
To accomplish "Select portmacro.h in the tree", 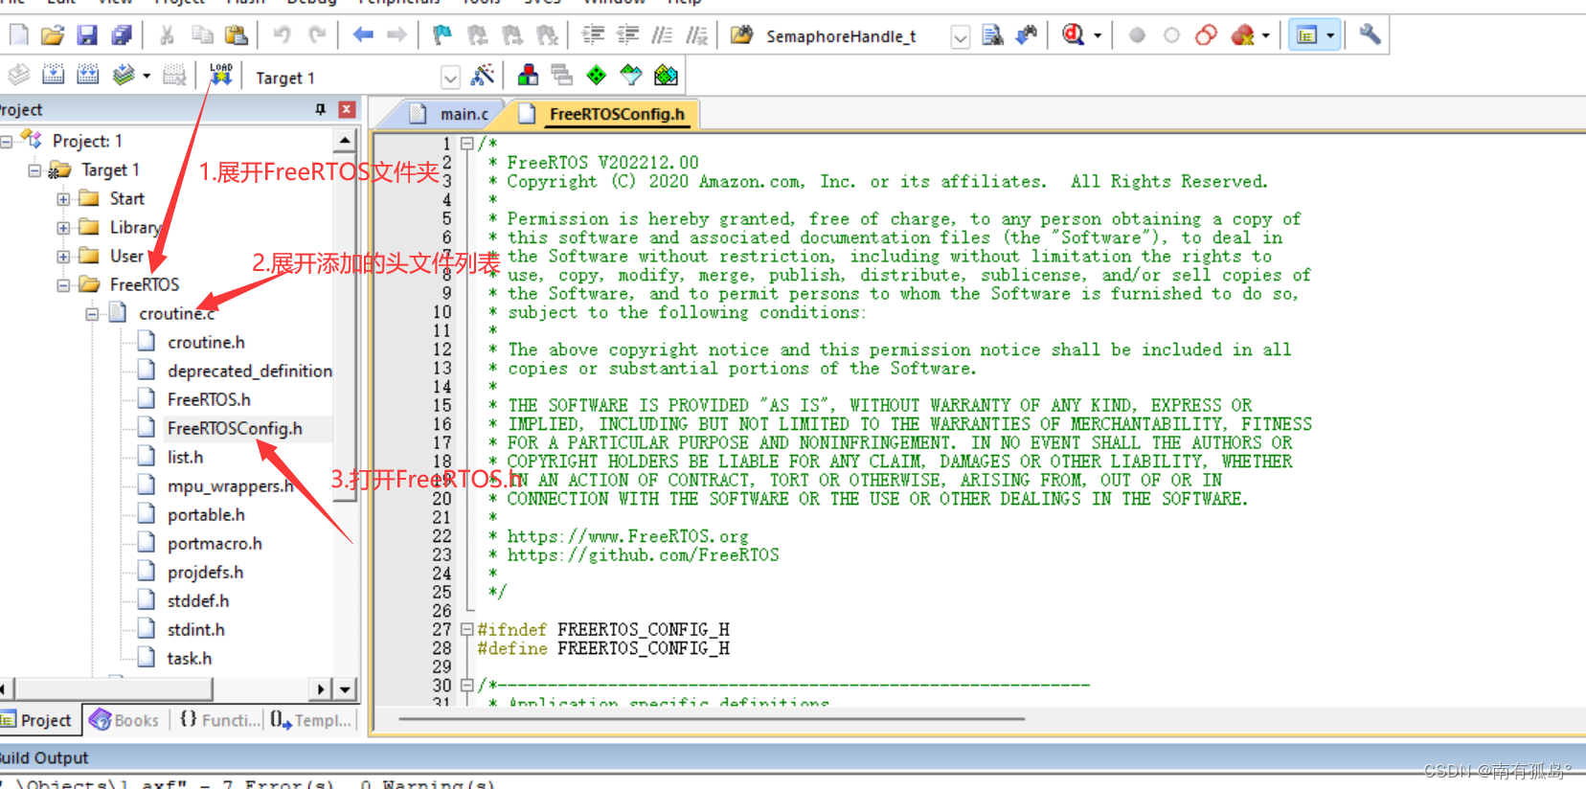I will pyautogui.click(x=215, y=543).
